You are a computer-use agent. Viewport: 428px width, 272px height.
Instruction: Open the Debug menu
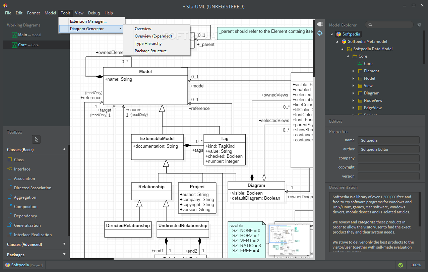[94, 13]
